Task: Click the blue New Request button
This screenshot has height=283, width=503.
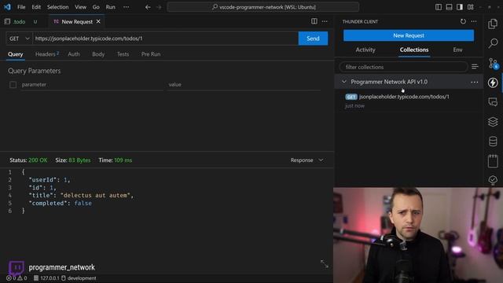Action: click(409, 35)
